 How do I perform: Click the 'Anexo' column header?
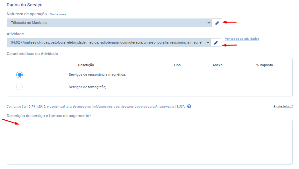tap(217, 65)
